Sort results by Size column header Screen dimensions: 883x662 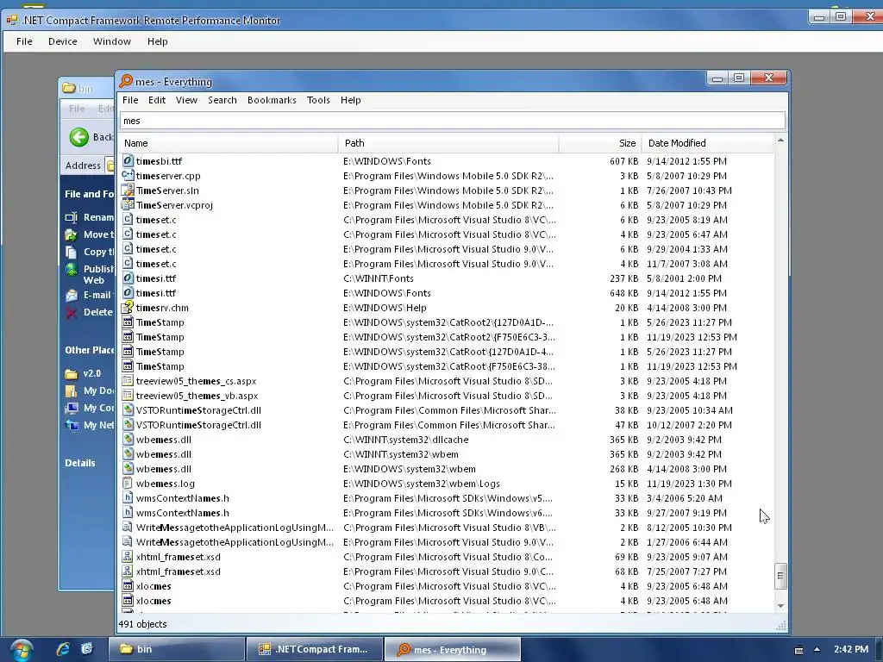(600, 143)
